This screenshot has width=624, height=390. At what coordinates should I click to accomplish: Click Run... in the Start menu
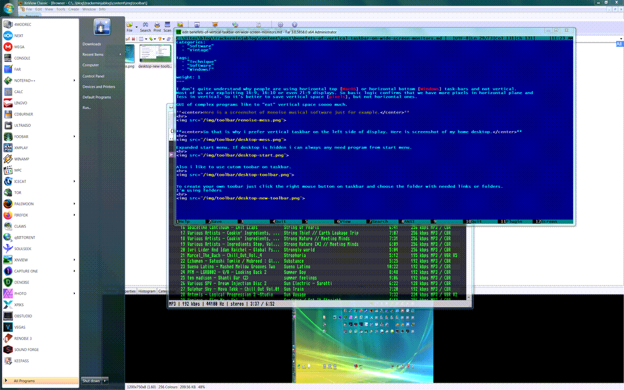click(87, 108)
